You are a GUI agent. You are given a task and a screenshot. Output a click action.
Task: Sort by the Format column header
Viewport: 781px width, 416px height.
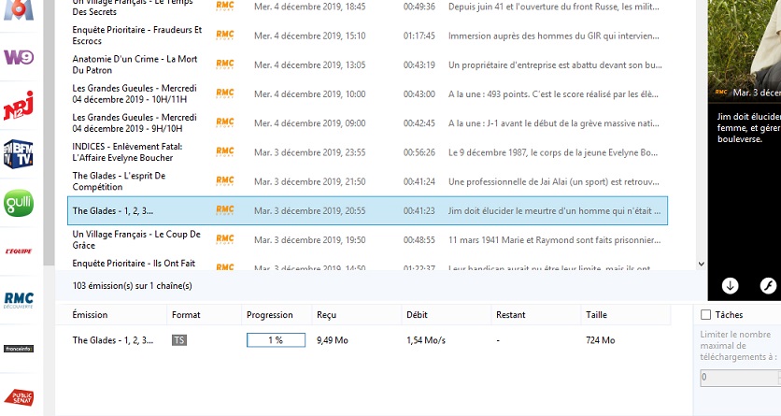[204, 315]
